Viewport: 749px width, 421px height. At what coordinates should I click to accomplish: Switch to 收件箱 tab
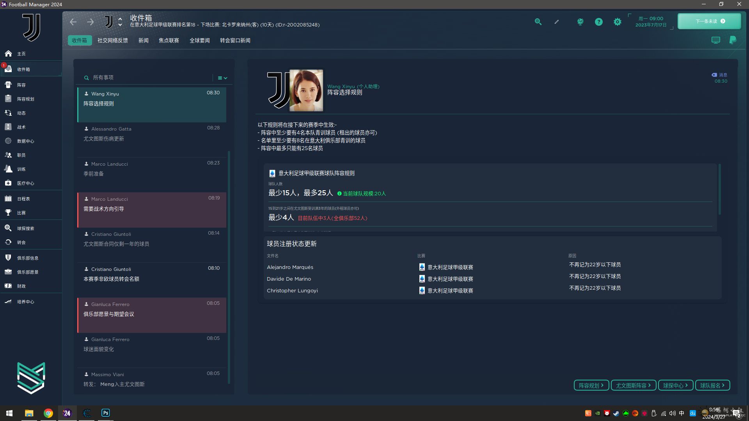point(80,41)
